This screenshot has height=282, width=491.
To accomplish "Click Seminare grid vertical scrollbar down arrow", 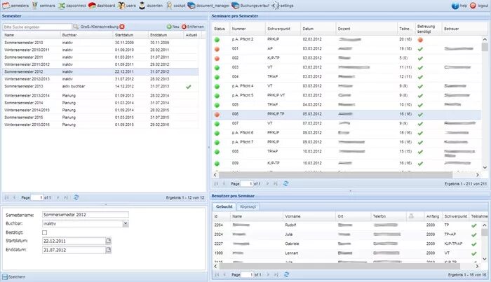I will (x=485, y=168).
